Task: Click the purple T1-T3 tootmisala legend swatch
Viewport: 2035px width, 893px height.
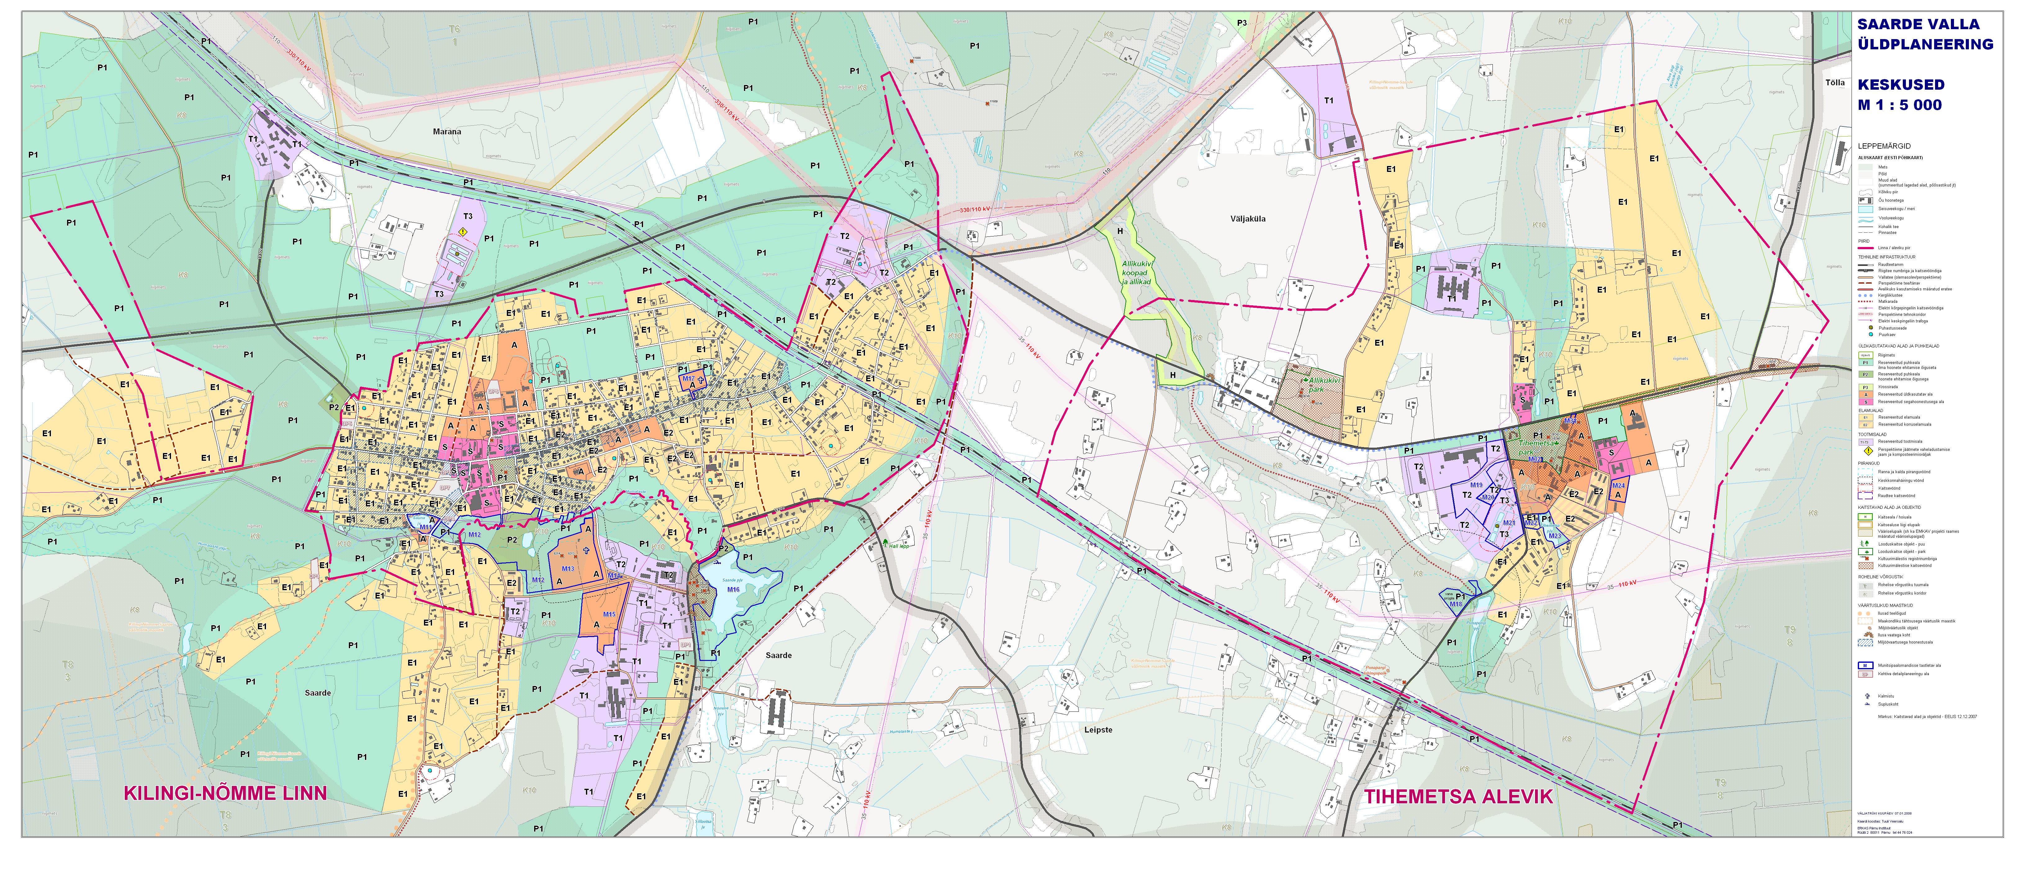Action: pyautogui.click(x=1866, y=442)
